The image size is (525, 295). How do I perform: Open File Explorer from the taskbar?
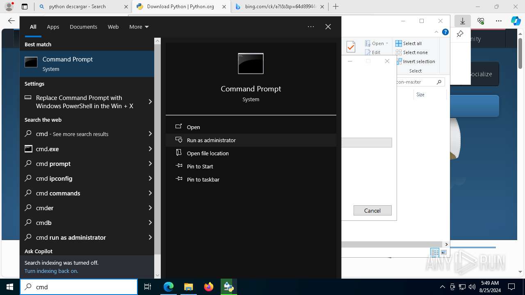[188, 287]
